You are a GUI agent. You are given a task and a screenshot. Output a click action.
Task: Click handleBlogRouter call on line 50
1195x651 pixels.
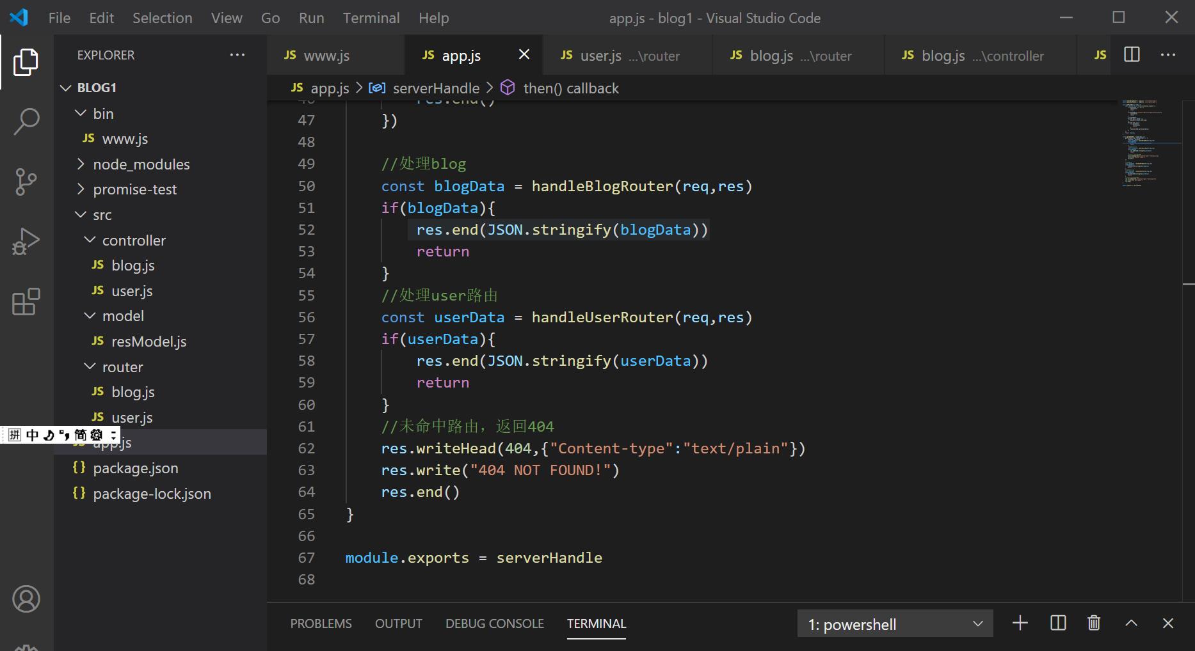pos(602,186)
